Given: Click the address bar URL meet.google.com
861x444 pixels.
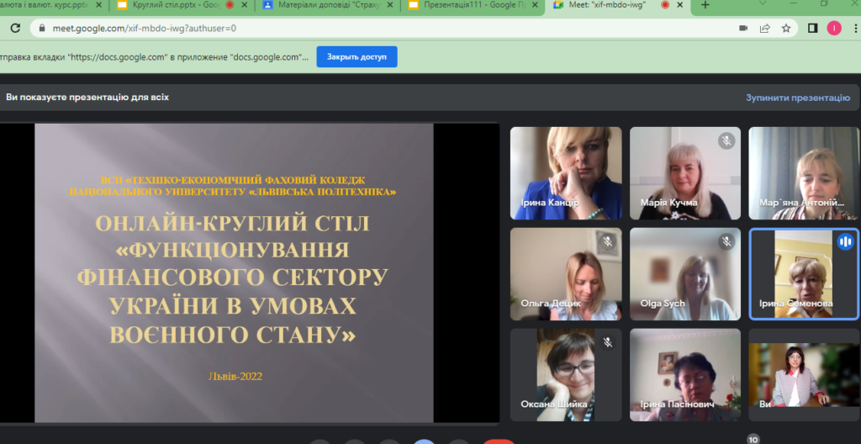Looking at the screenshot, I should (x=145, y=28).
